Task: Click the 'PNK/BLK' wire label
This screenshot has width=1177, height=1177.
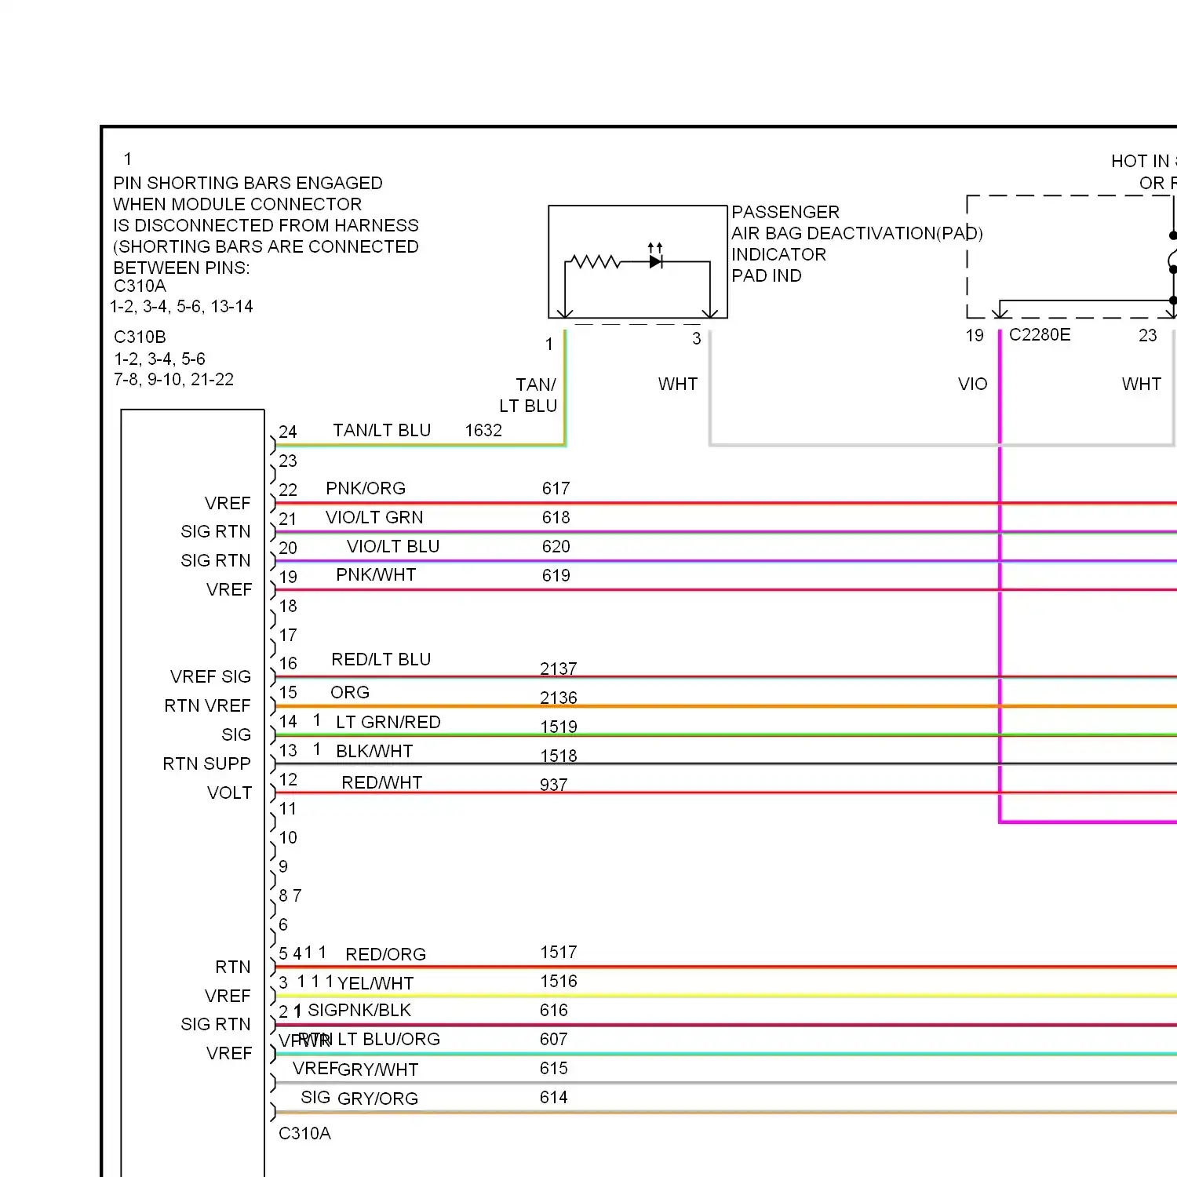Action: [x=373, y=1011]
